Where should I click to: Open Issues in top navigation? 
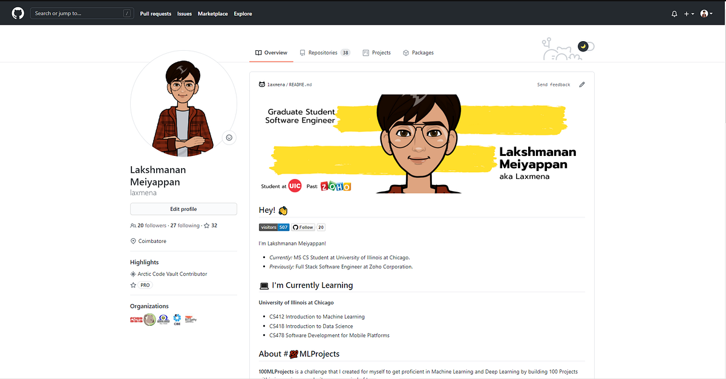click(x=185, y=13)
